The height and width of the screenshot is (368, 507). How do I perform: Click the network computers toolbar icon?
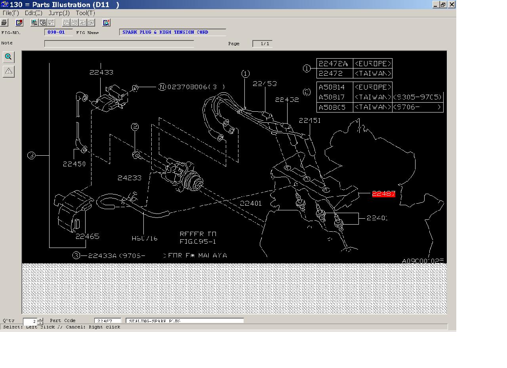coord(34,23)
